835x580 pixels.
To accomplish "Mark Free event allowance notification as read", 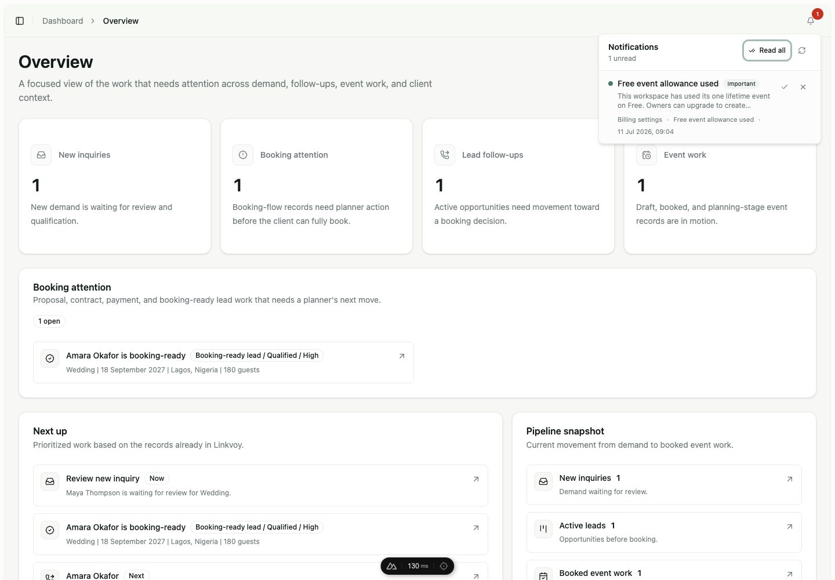I will coord(785,87).
